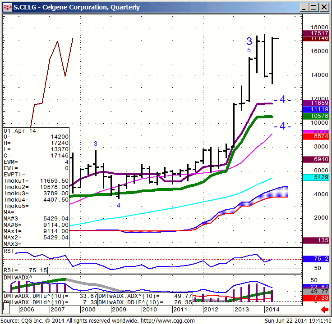
Task: Click the MAx2= 5429.04 value row
Action: coord(36,238)
